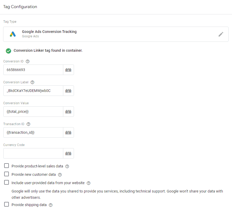Click variable picker icon next to Conversion ID
The image size is (232, 210).
[68, 70]
